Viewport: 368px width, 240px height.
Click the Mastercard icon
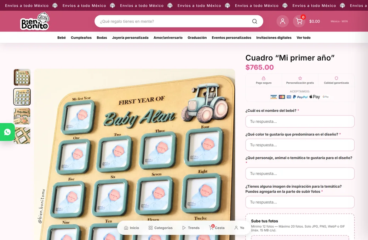tap(282, 97)
